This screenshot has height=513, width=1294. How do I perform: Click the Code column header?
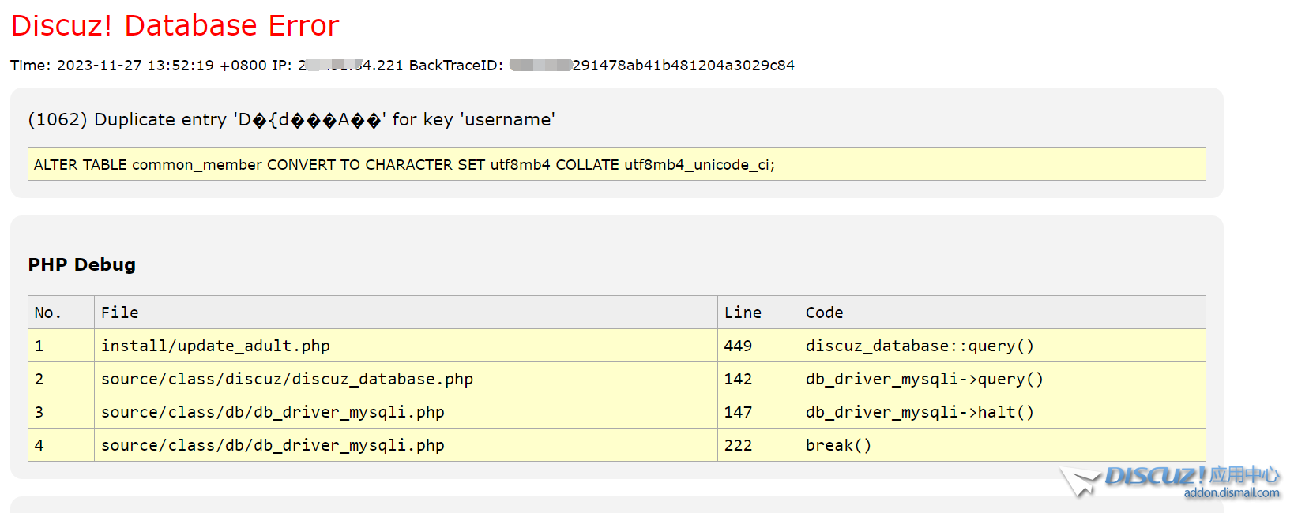click(x=824, y=313)
